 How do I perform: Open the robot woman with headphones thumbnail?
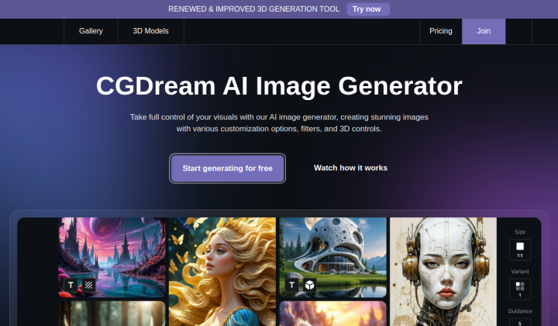pos(443,272)
